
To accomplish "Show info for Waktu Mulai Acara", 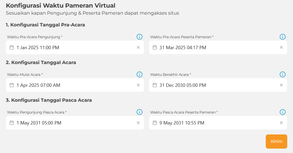I will 139,75.
